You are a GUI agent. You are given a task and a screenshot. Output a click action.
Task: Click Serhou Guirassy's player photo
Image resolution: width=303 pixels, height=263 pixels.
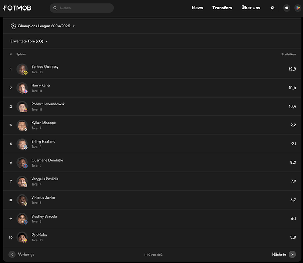click(22, 69)
